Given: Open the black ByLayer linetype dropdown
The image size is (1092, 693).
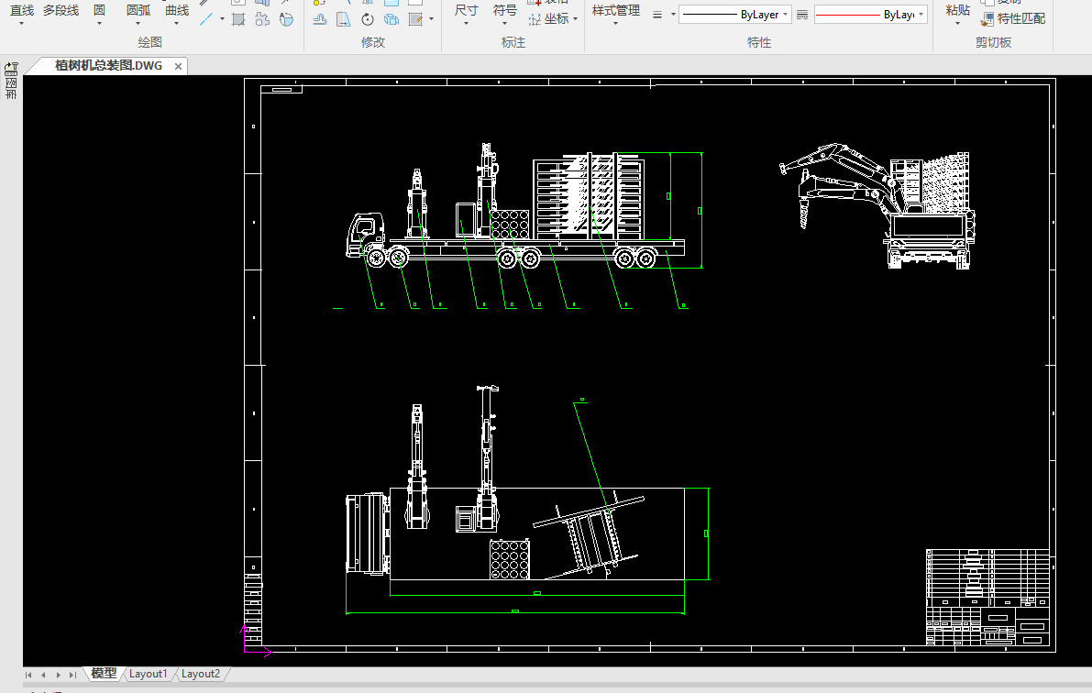Looking at the screenshot, I should pos(786,15).
